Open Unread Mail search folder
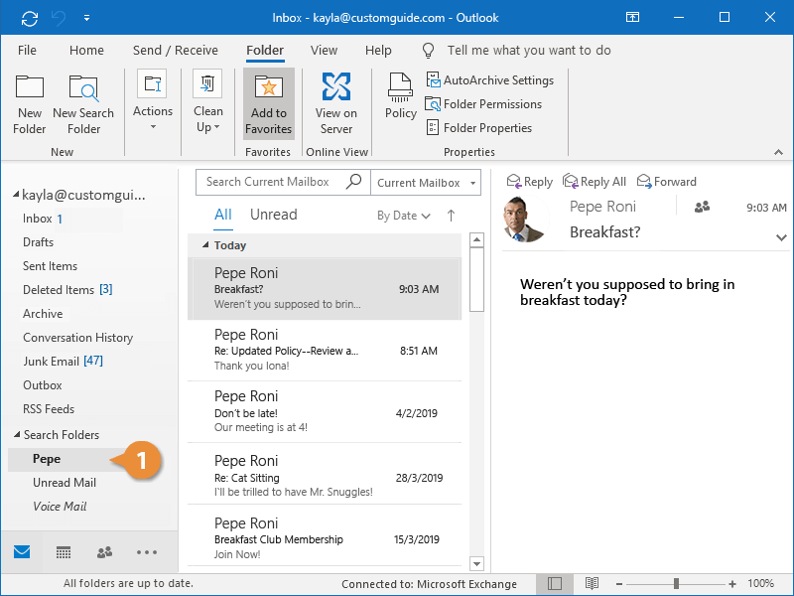Screen dimensions: 794x596 (65, 483)
